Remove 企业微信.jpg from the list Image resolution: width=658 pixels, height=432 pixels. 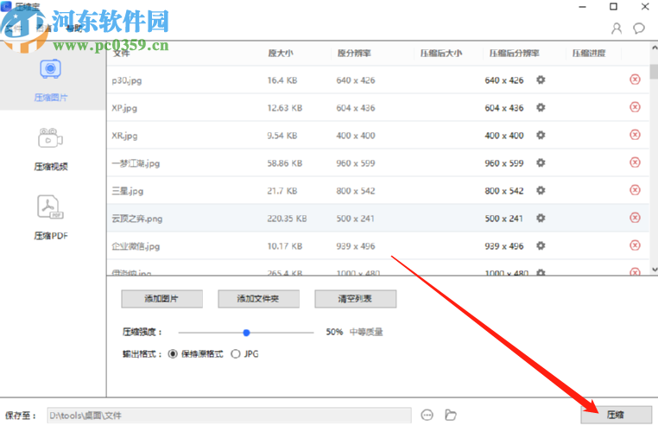coord(635,245)
